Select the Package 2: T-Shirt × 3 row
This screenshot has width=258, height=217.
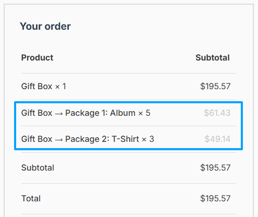click(x=129, y=139)
